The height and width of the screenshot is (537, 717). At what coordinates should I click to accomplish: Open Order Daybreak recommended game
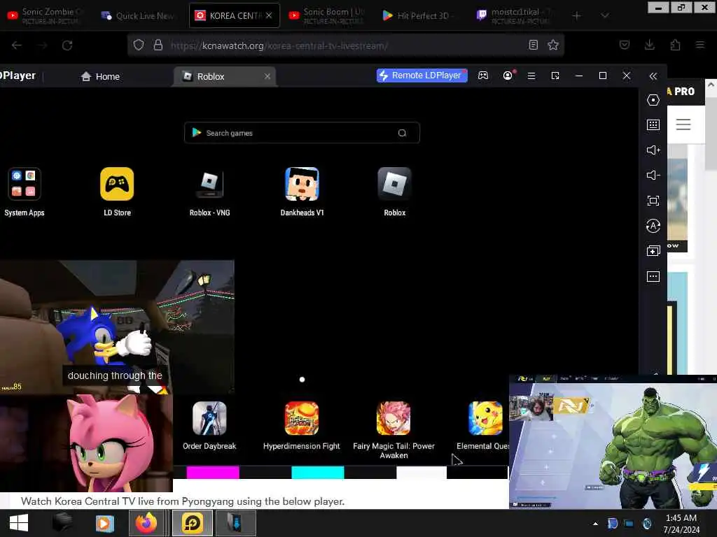coord(209,418)
